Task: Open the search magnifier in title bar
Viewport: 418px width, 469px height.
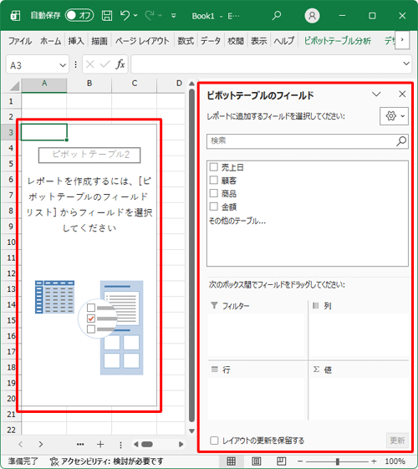Action: pos(277,15)
